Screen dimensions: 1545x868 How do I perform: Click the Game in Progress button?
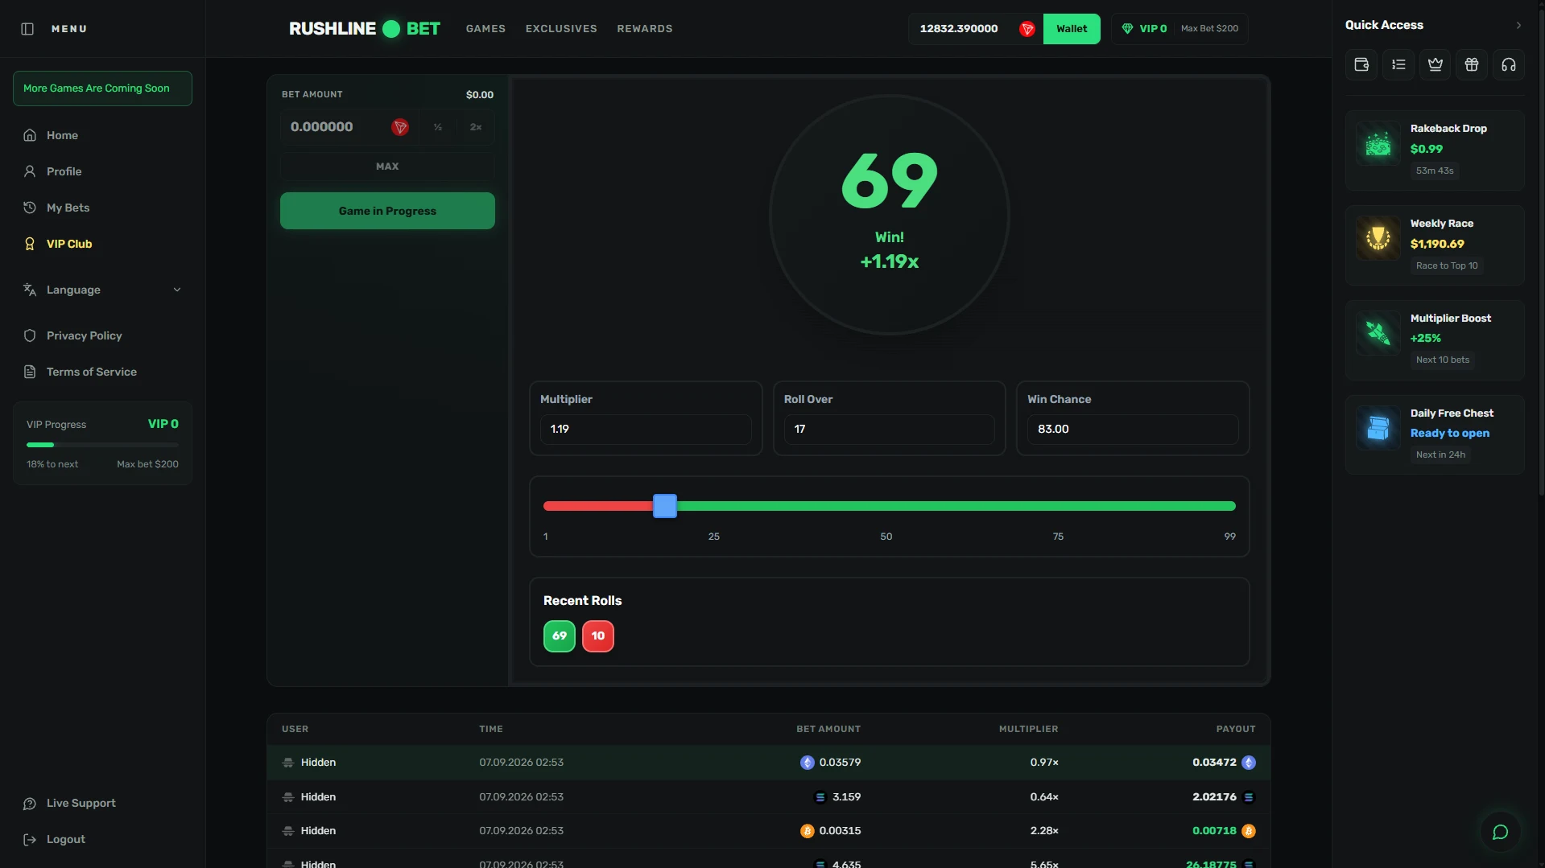point(387,211)
